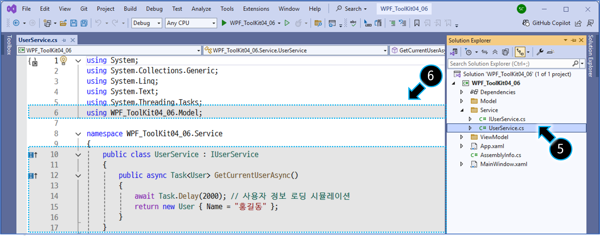Toggle auto-hide pin on Solution Explorer
Image resolution: width=600 pixels, height=236 pixels.
pos(574,40)
